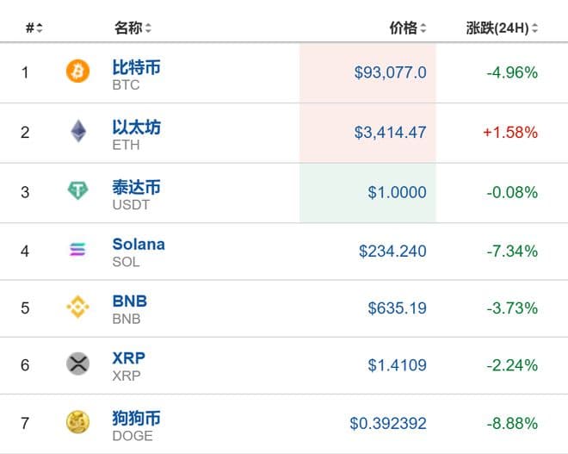Click Ethereum price $3,414.47
This screenshot has height=454, width=568.
390,132
